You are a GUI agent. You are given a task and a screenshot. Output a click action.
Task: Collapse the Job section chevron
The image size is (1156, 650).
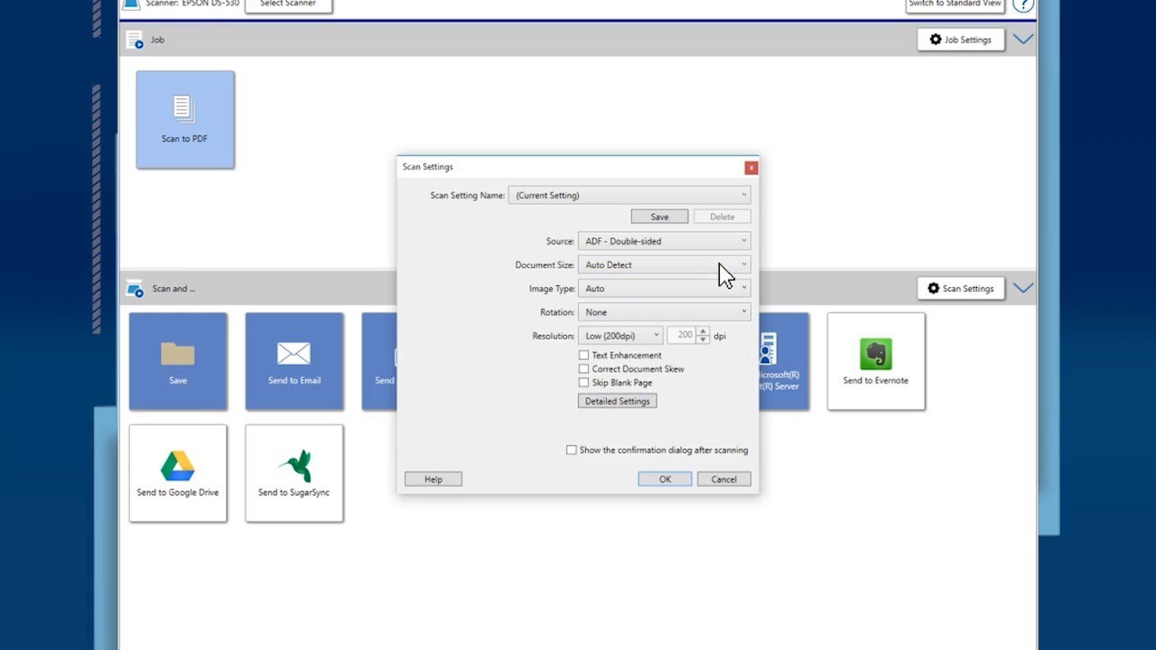pos(1023,40)
